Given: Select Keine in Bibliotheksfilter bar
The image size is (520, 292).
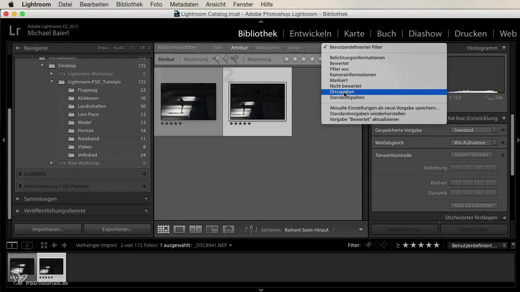Looking at the screenshot, I should [294, 48].
